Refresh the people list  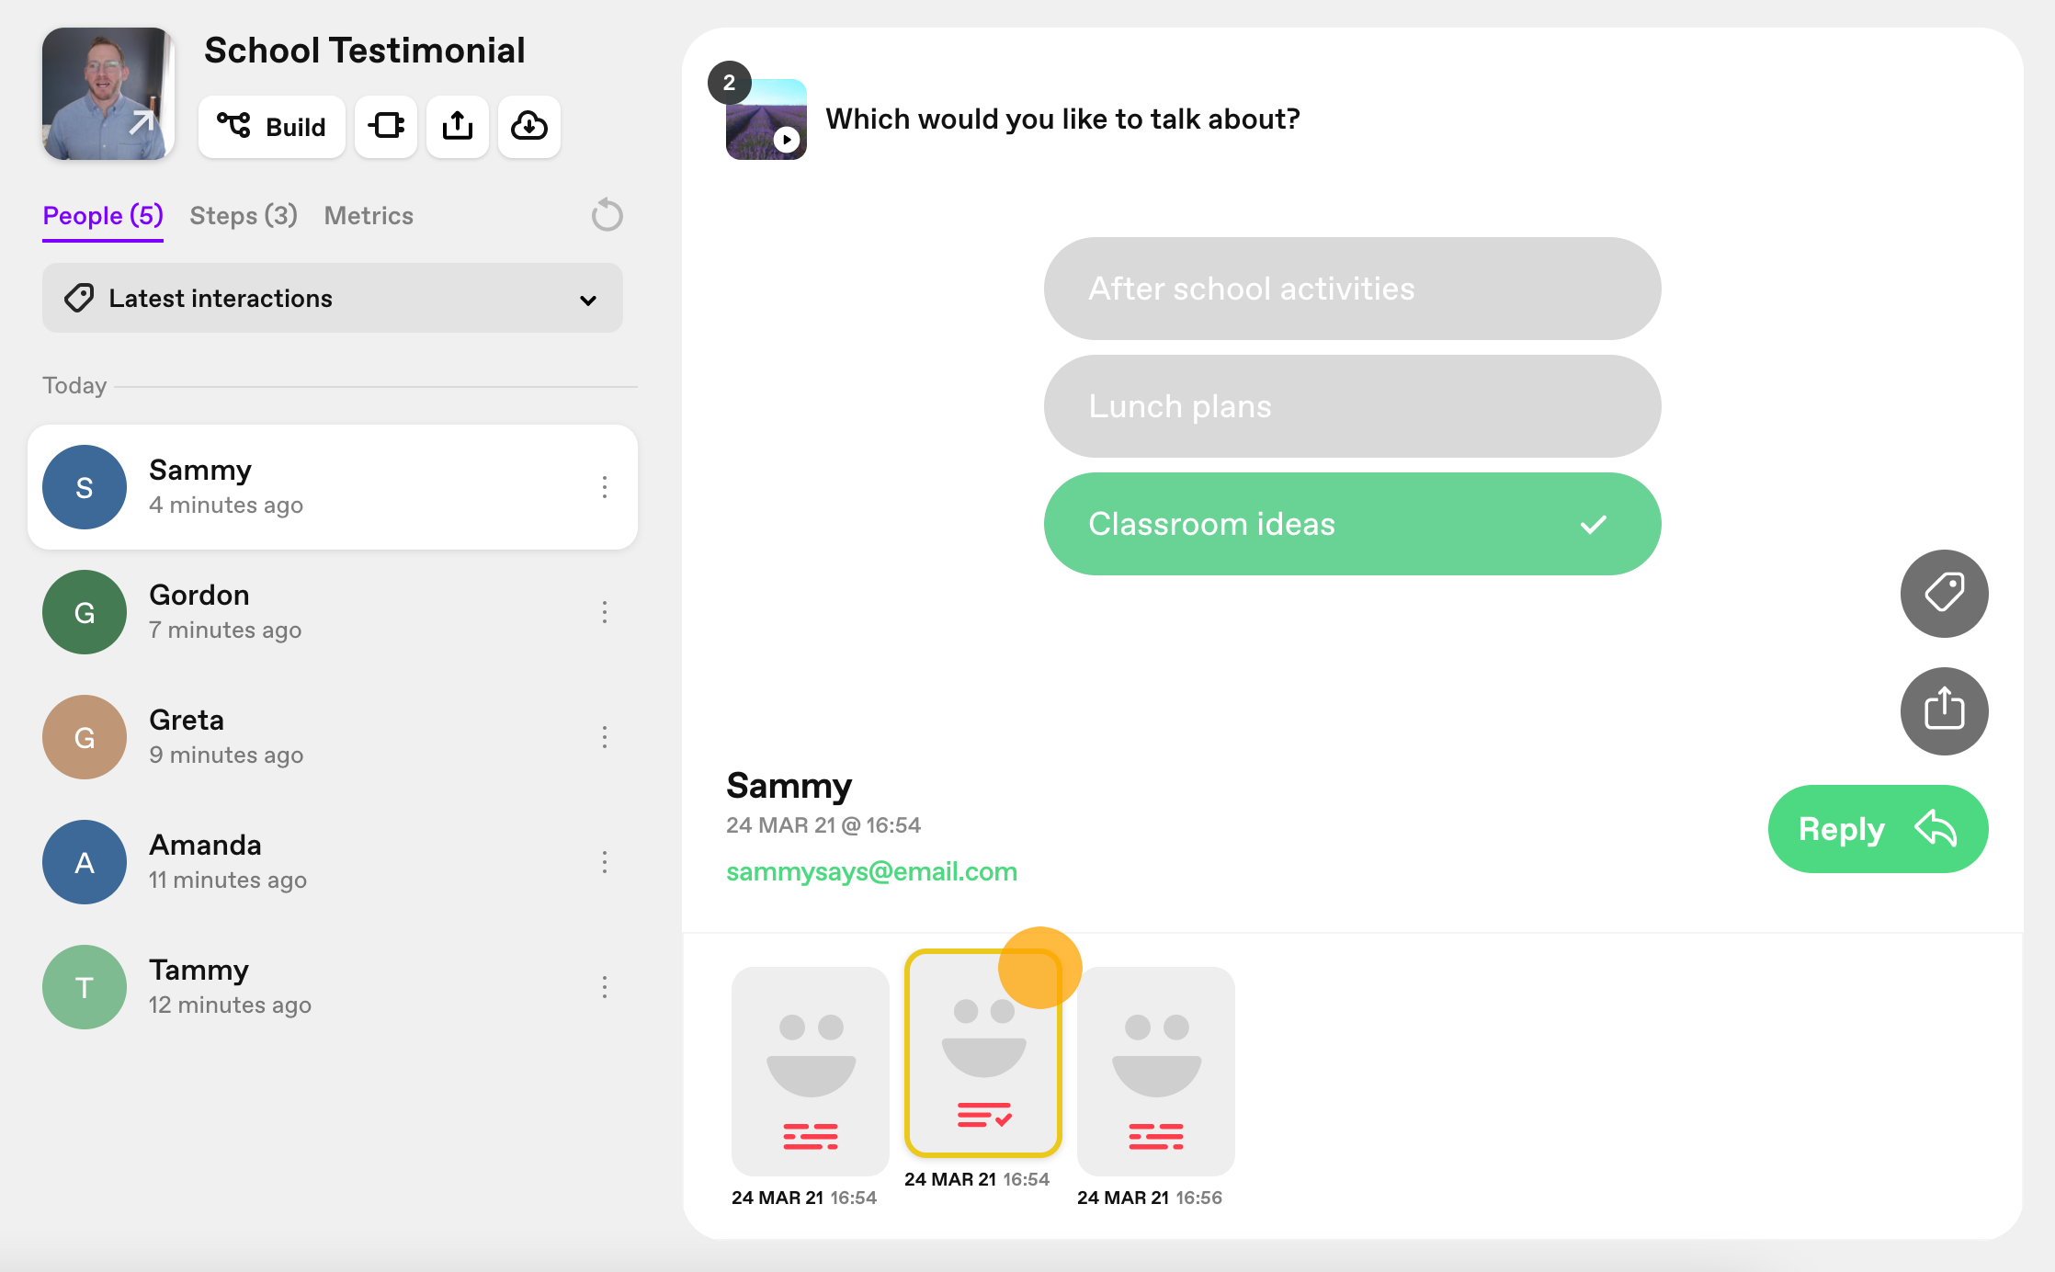pyautogui.click(x=607, y=215)
